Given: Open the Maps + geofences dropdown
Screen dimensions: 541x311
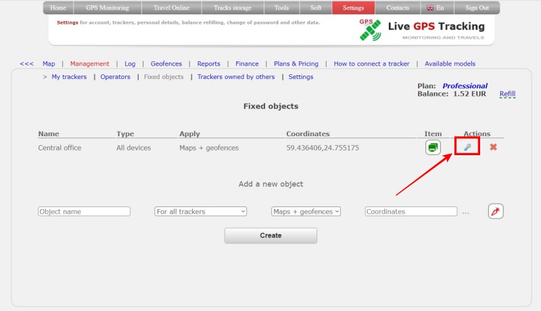Looking at the screenshot, I should pyautogui.click(x=306, y=211).
